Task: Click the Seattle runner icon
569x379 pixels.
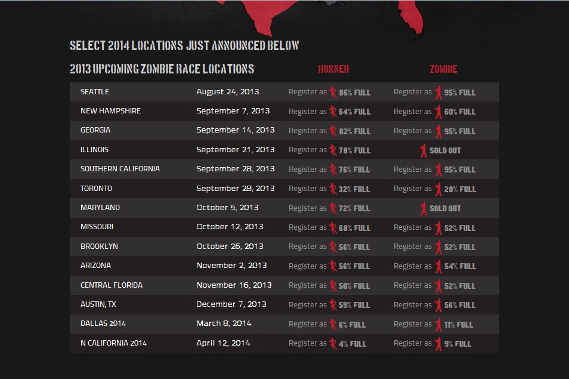Action: click(x=333, y=92)
